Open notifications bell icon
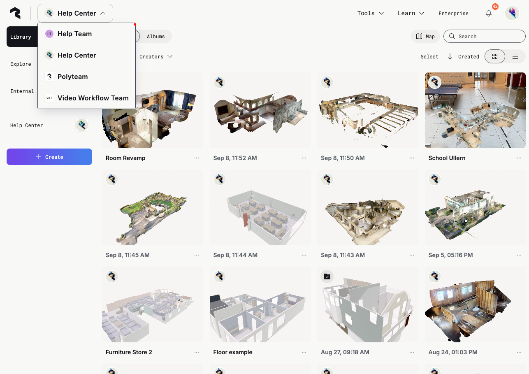 click(x=489, y=13)
